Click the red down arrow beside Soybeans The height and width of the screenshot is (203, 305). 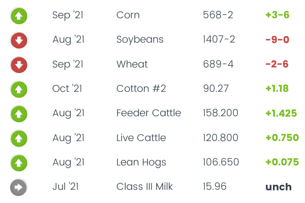pos(19,40)
